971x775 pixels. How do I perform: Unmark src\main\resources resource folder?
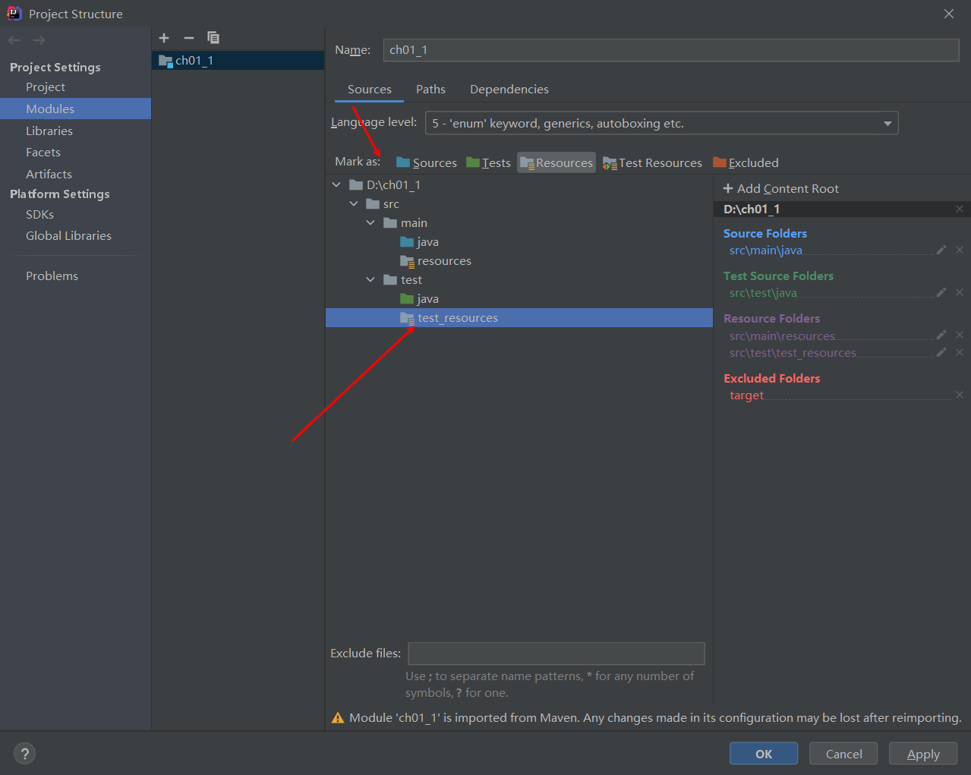[x=960, y=335]
